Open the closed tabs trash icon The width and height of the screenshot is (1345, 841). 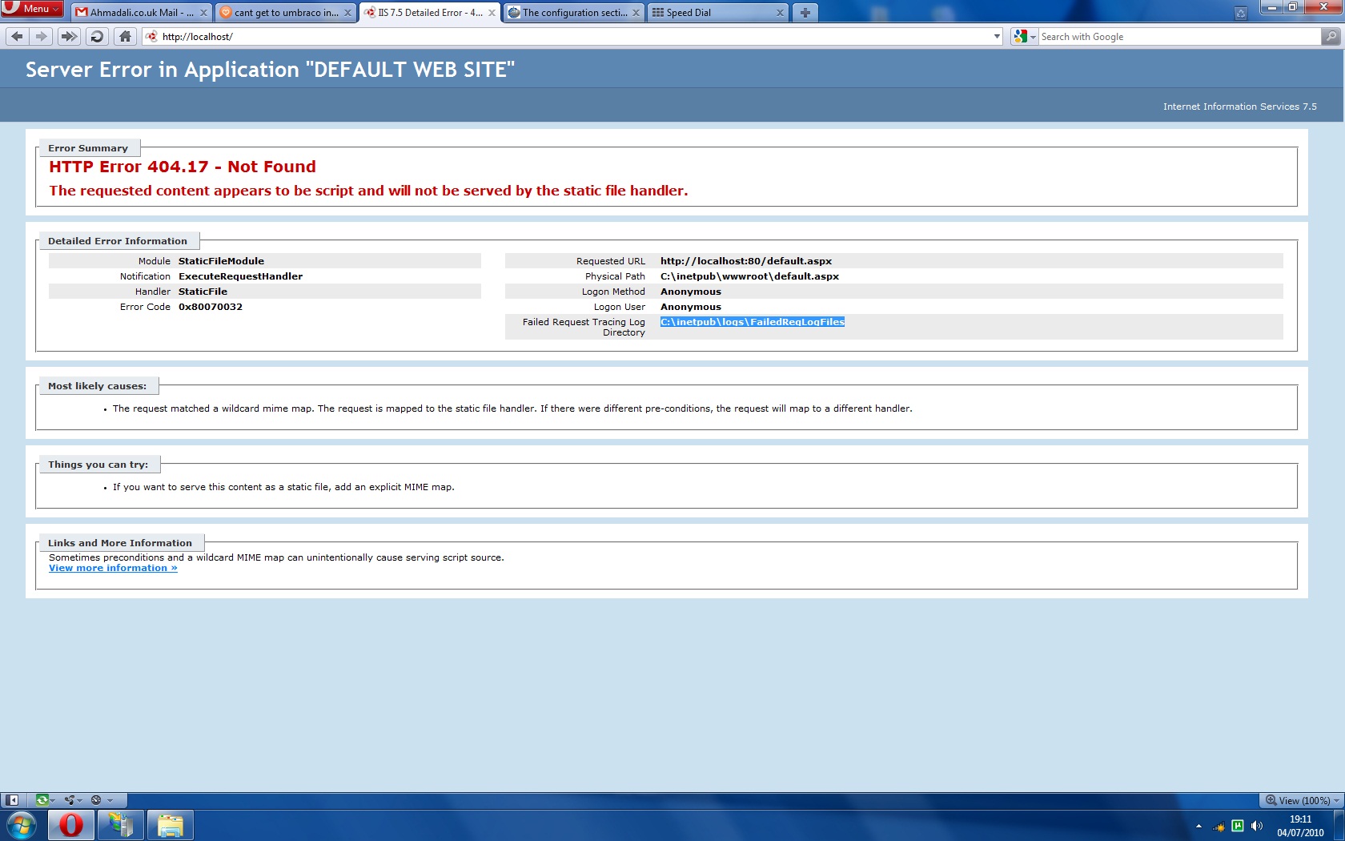point(1240,13)
